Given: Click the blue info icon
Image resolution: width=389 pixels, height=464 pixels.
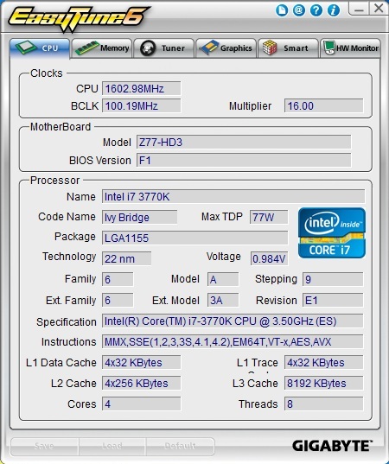Looking at the screenshot, I should click(x=334, y=10).
